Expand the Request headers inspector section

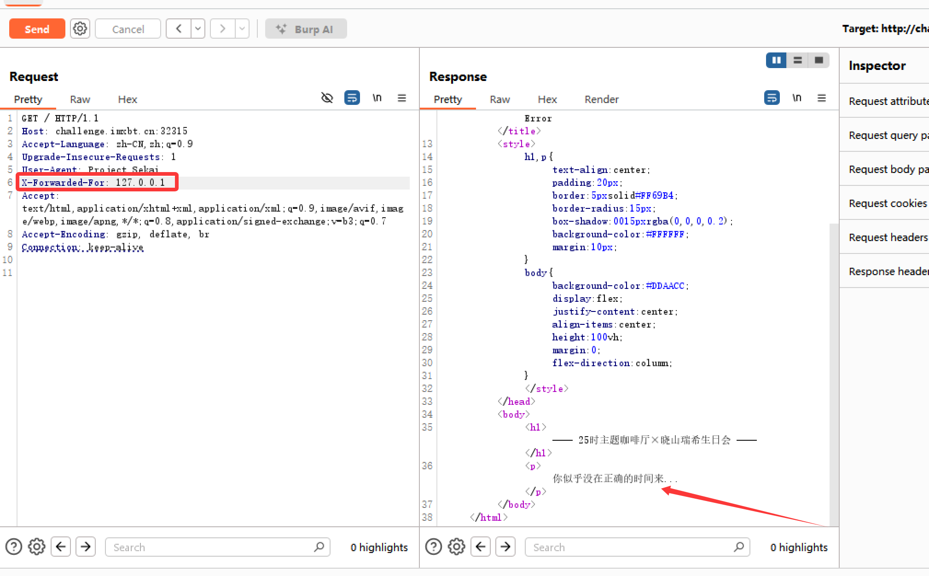pos(888,237)
